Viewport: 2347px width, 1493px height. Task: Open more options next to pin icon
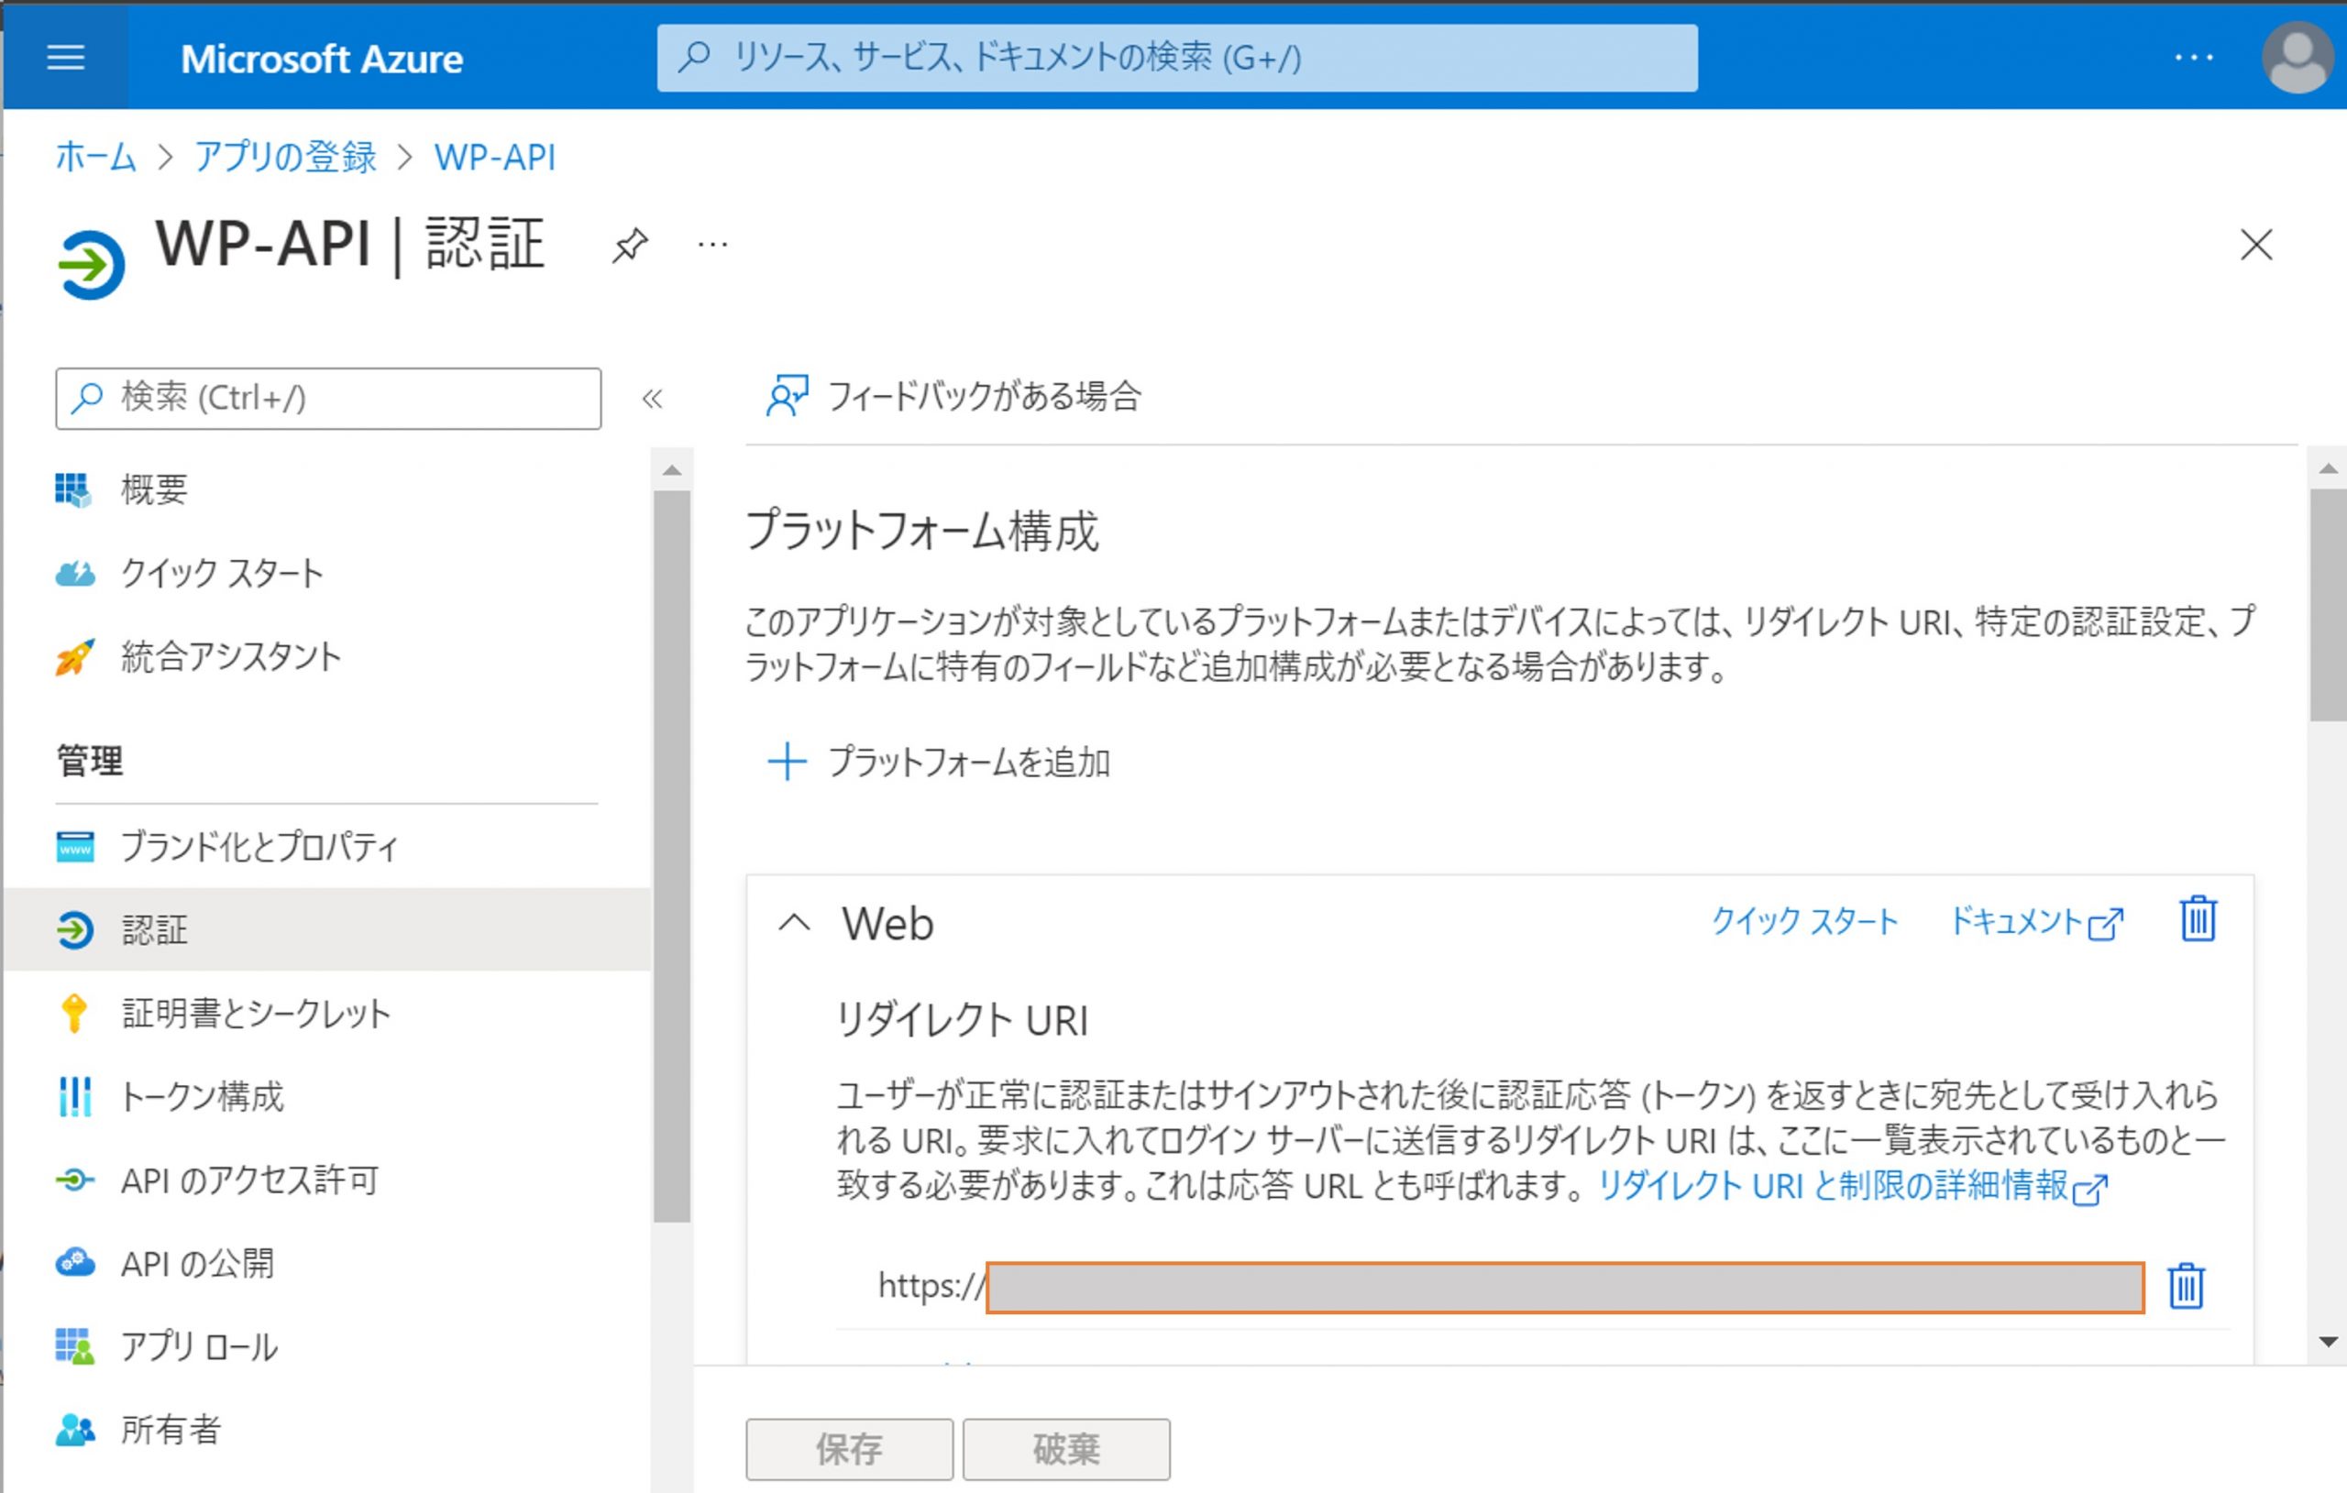[712, 245]
